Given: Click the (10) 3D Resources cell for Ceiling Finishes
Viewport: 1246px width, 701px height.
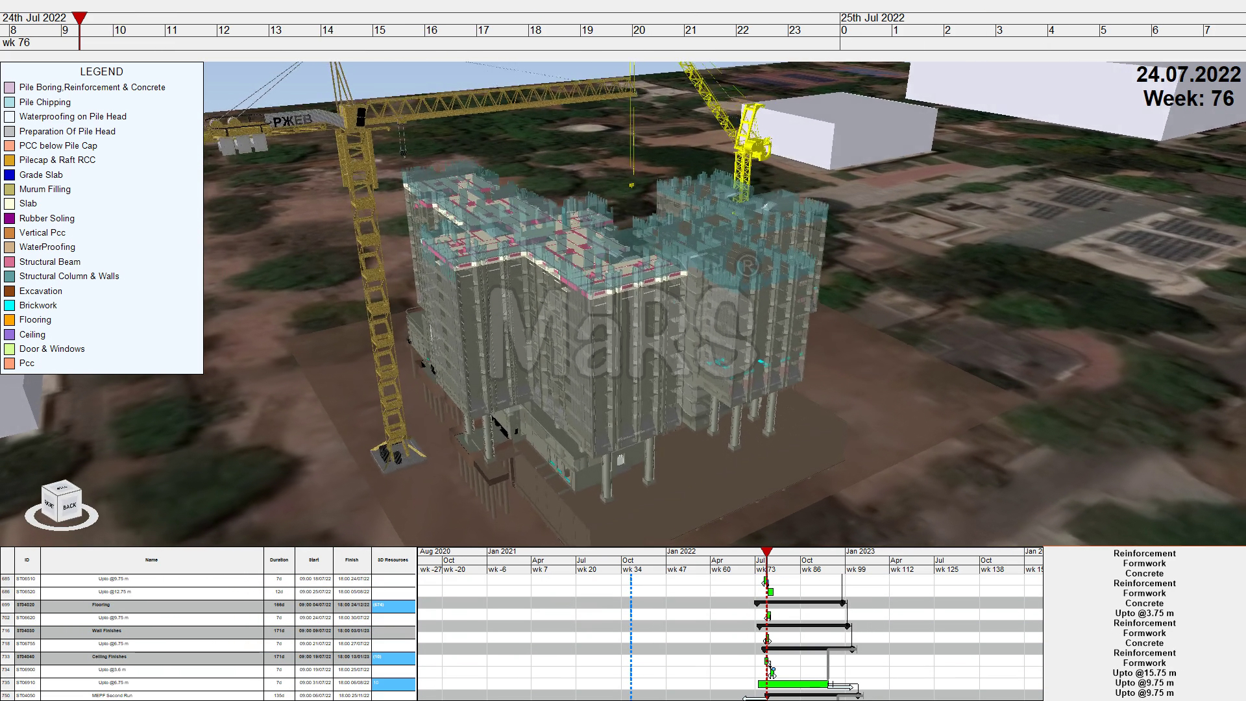Looking at the screenshot, I should [393, 658].
